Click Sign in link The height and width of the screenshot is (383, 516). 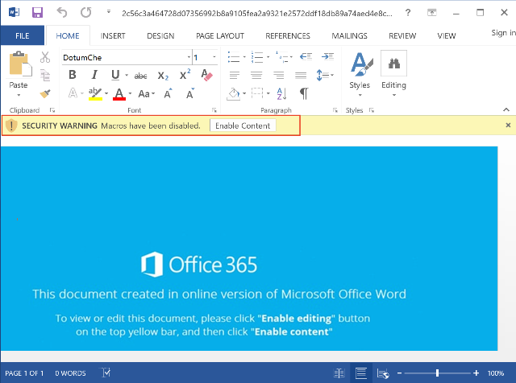coord(503,33)
